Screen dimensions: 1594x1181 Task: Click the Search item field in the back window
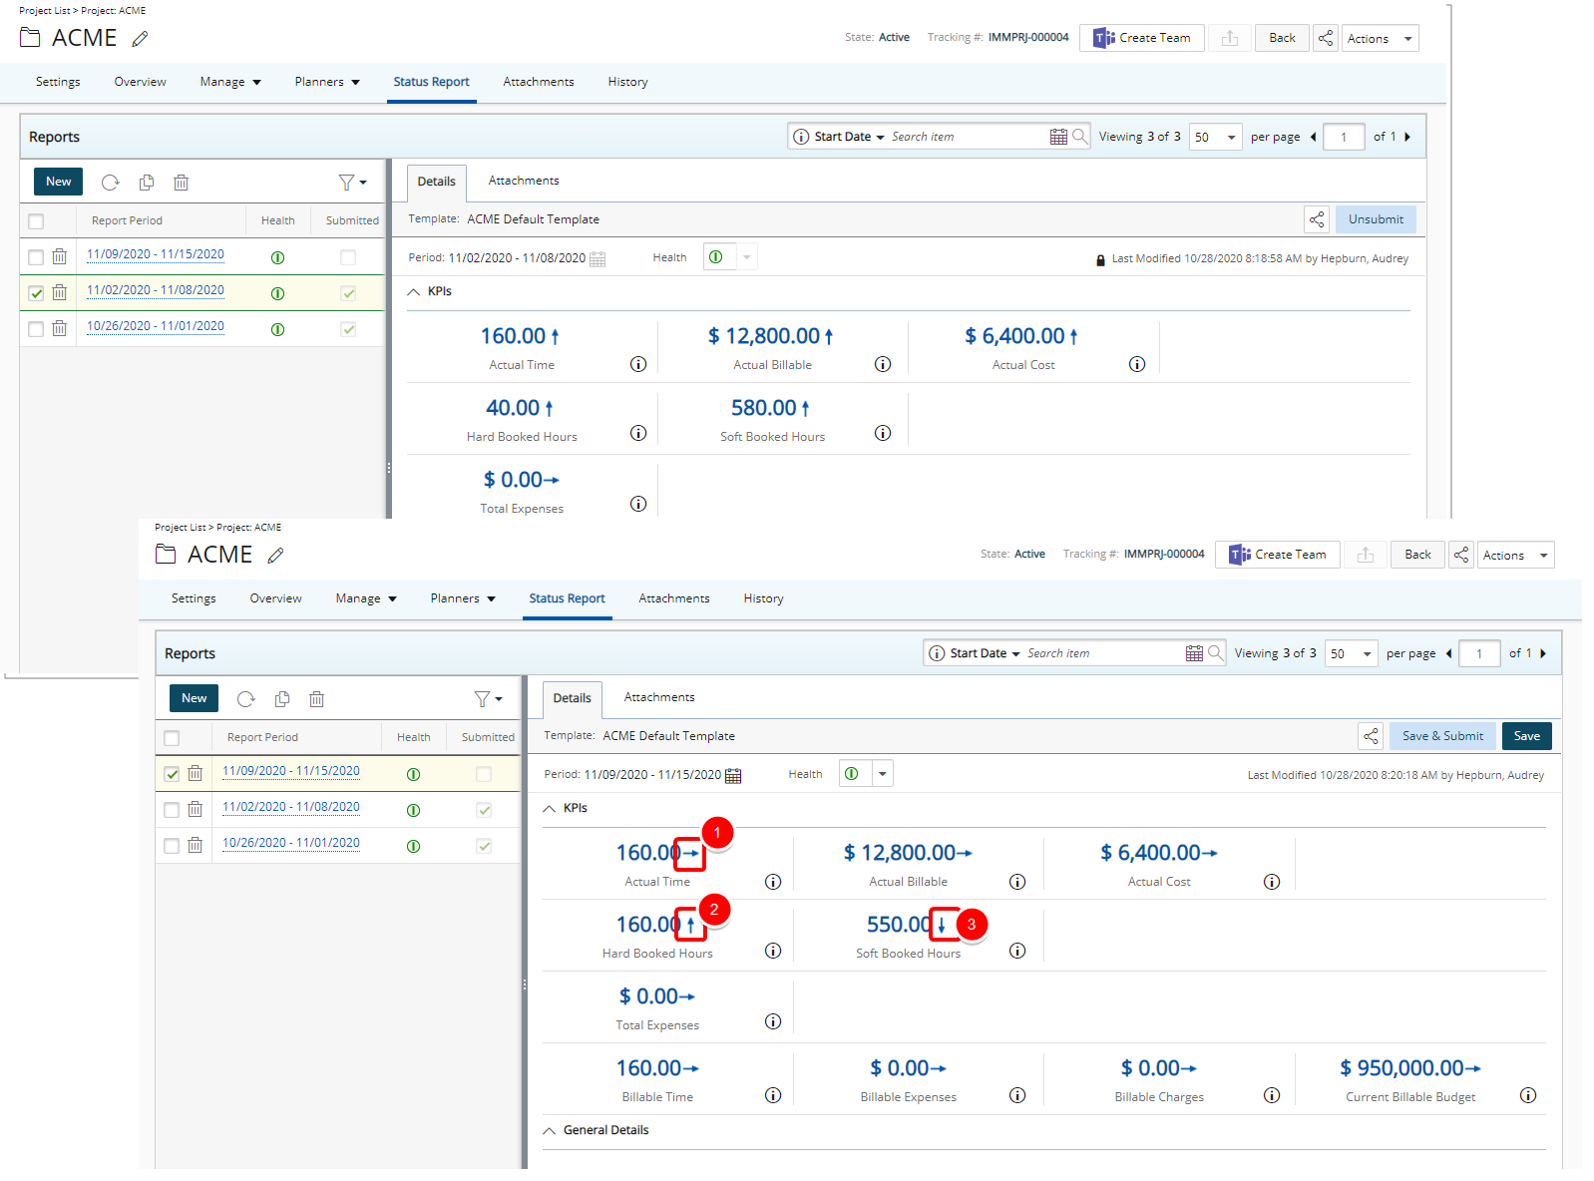tap(967, 137)
